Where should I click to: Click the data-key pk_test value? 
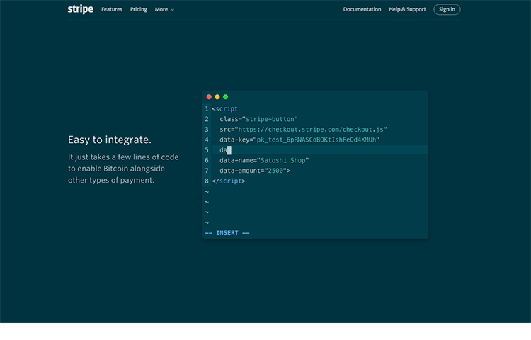pos(317,140)
